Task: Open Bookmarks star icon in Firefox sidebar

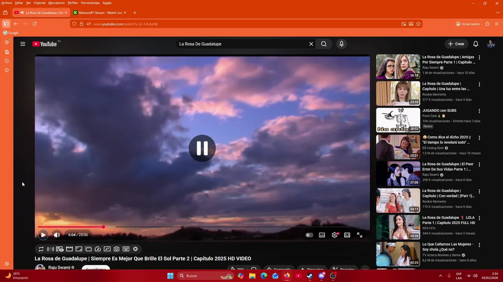Action: coord(7,70)
